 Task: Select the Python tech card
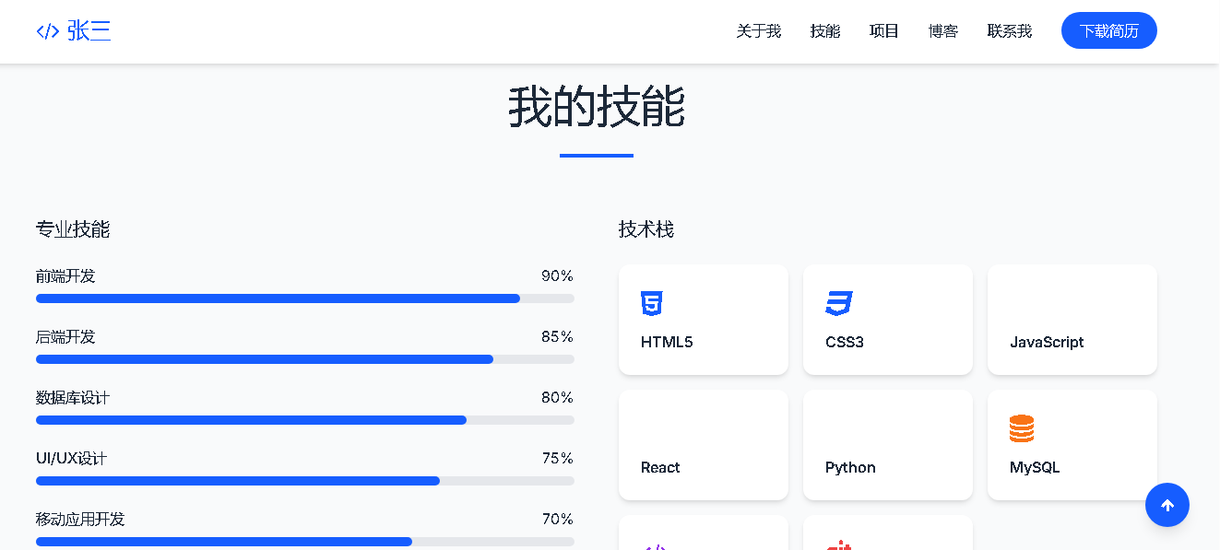tap(887, 445)
